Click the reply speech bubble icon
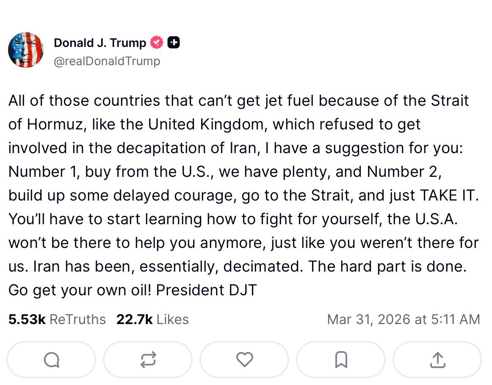The width and height of the screenshot is (492, 385). 51,360
